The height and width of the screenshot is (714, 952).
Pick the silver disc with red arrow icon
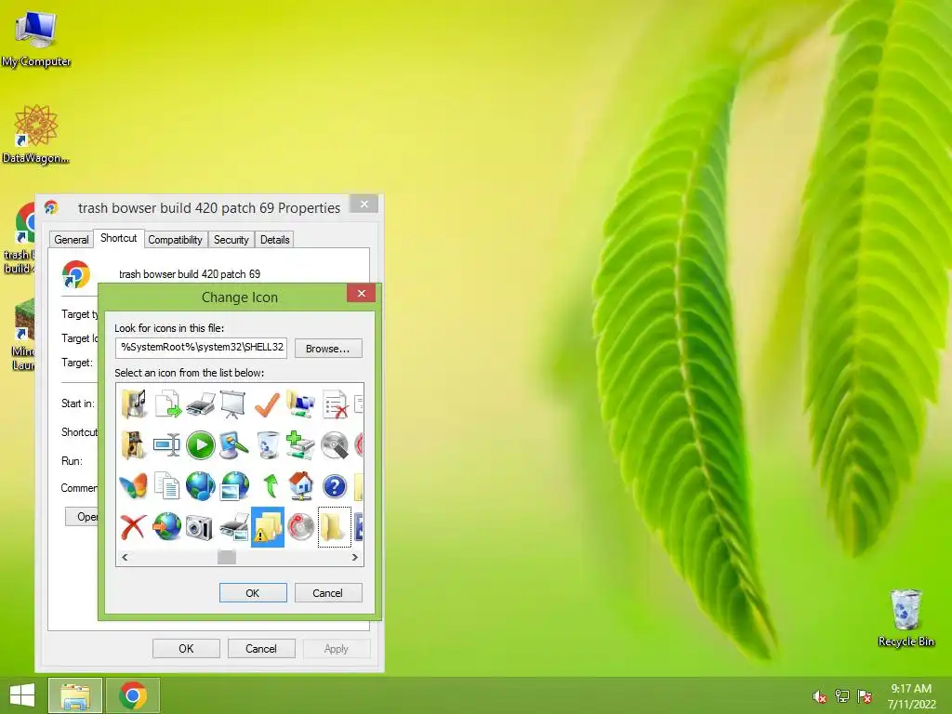(x=300, y=527)
